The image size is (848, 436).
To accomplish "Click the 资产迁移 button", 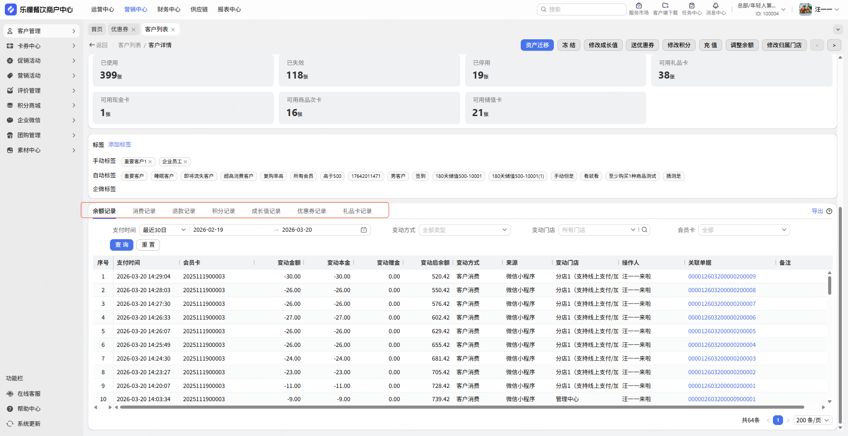I will [537, 45].
